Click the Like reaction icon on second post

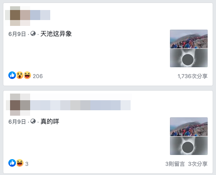(x=12, y=163)
